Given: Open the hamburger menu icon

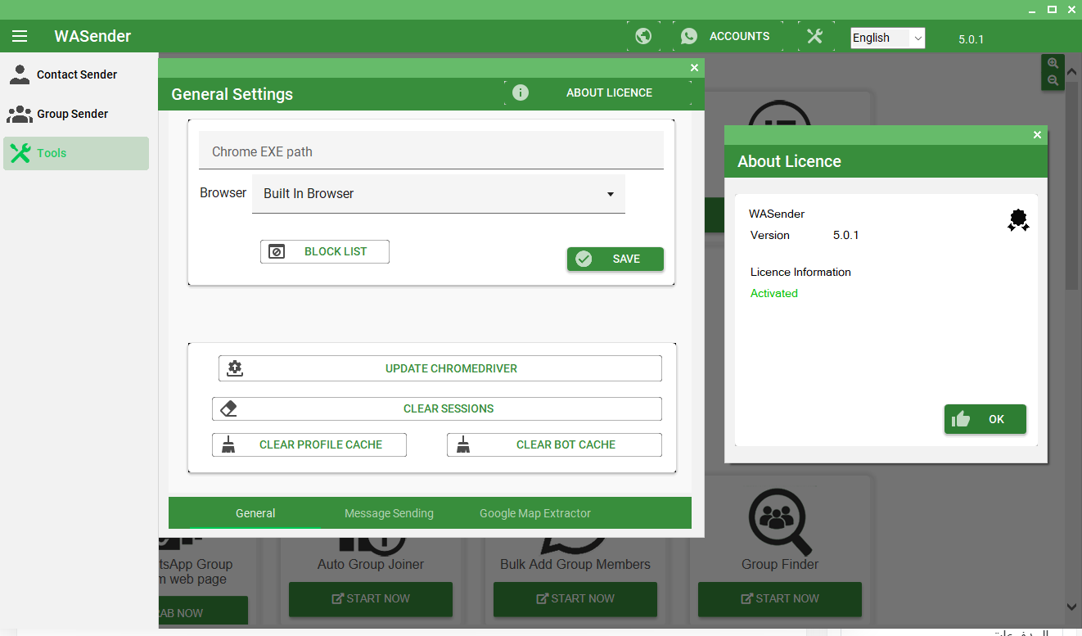Looking at the screenshot, I should [20, 36].
